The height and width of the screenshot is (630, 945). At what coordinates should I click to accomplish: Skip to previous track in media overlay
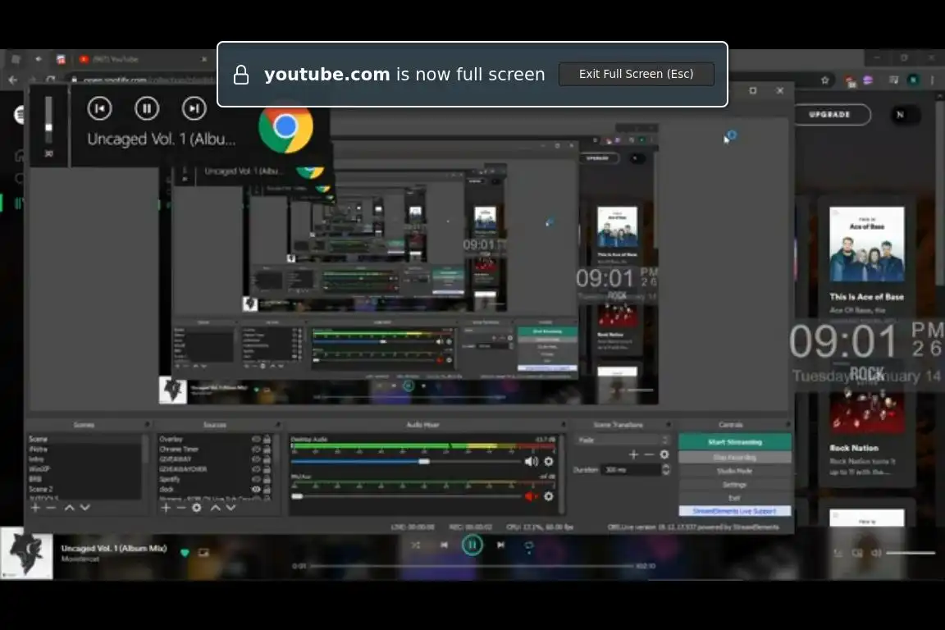(99, 108)
